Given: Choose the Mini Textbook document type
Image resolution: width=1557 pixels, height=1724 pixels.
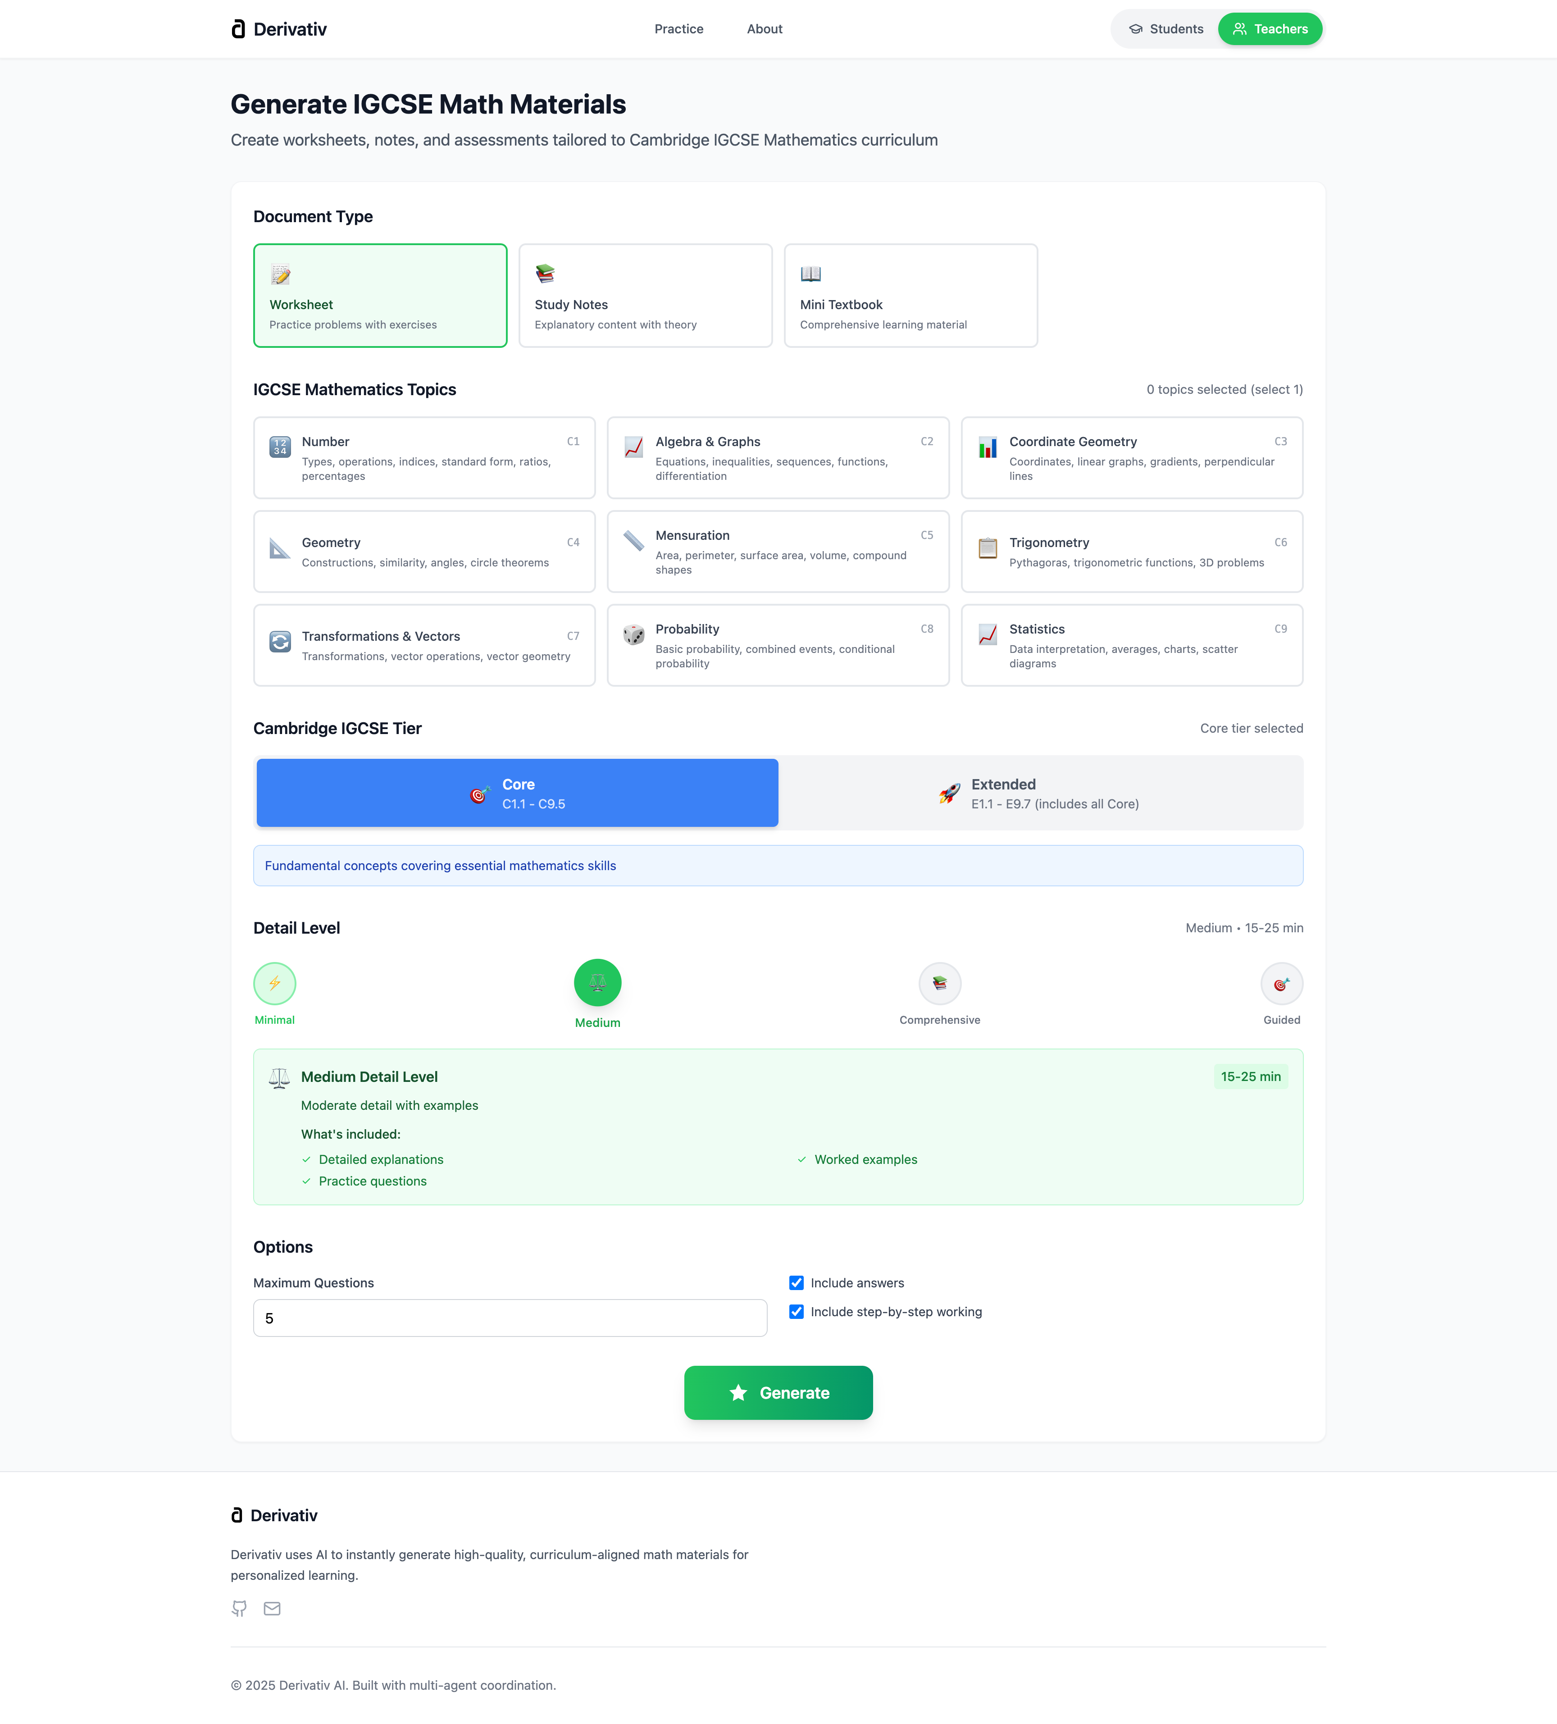Looking at the screenshot, I should point(911,296).
